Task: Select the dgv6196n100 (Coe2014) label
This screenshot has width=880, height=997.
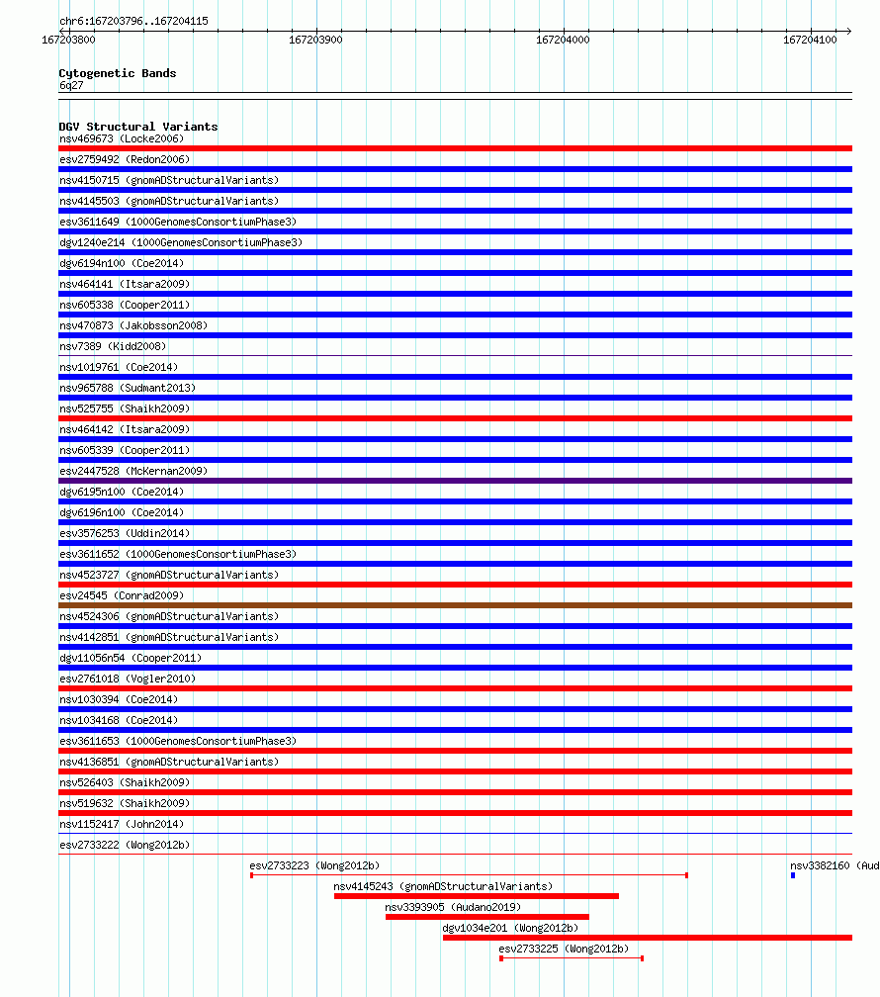Action: click(x=122, y=512)
